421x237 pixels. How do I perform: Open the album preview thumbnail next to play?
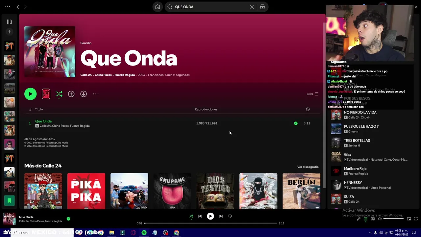(x=46, y=94)
